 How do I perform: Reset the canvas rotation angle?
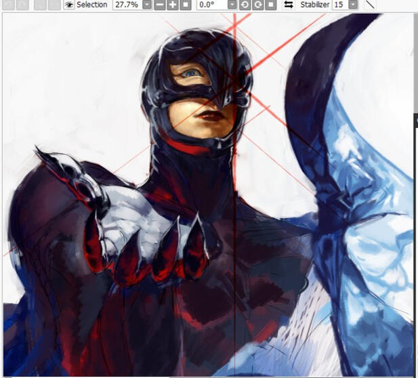pos(270,5)
